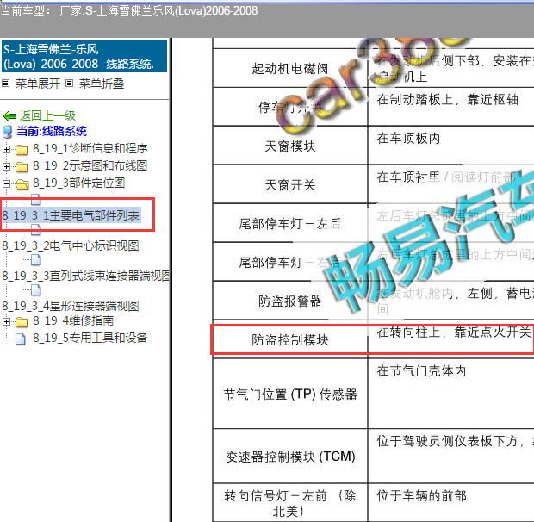Click the page icon above 8_19_3_3直列式线束连接器端视图
Viewport: 534px width, 522px height.
point(36,260)
